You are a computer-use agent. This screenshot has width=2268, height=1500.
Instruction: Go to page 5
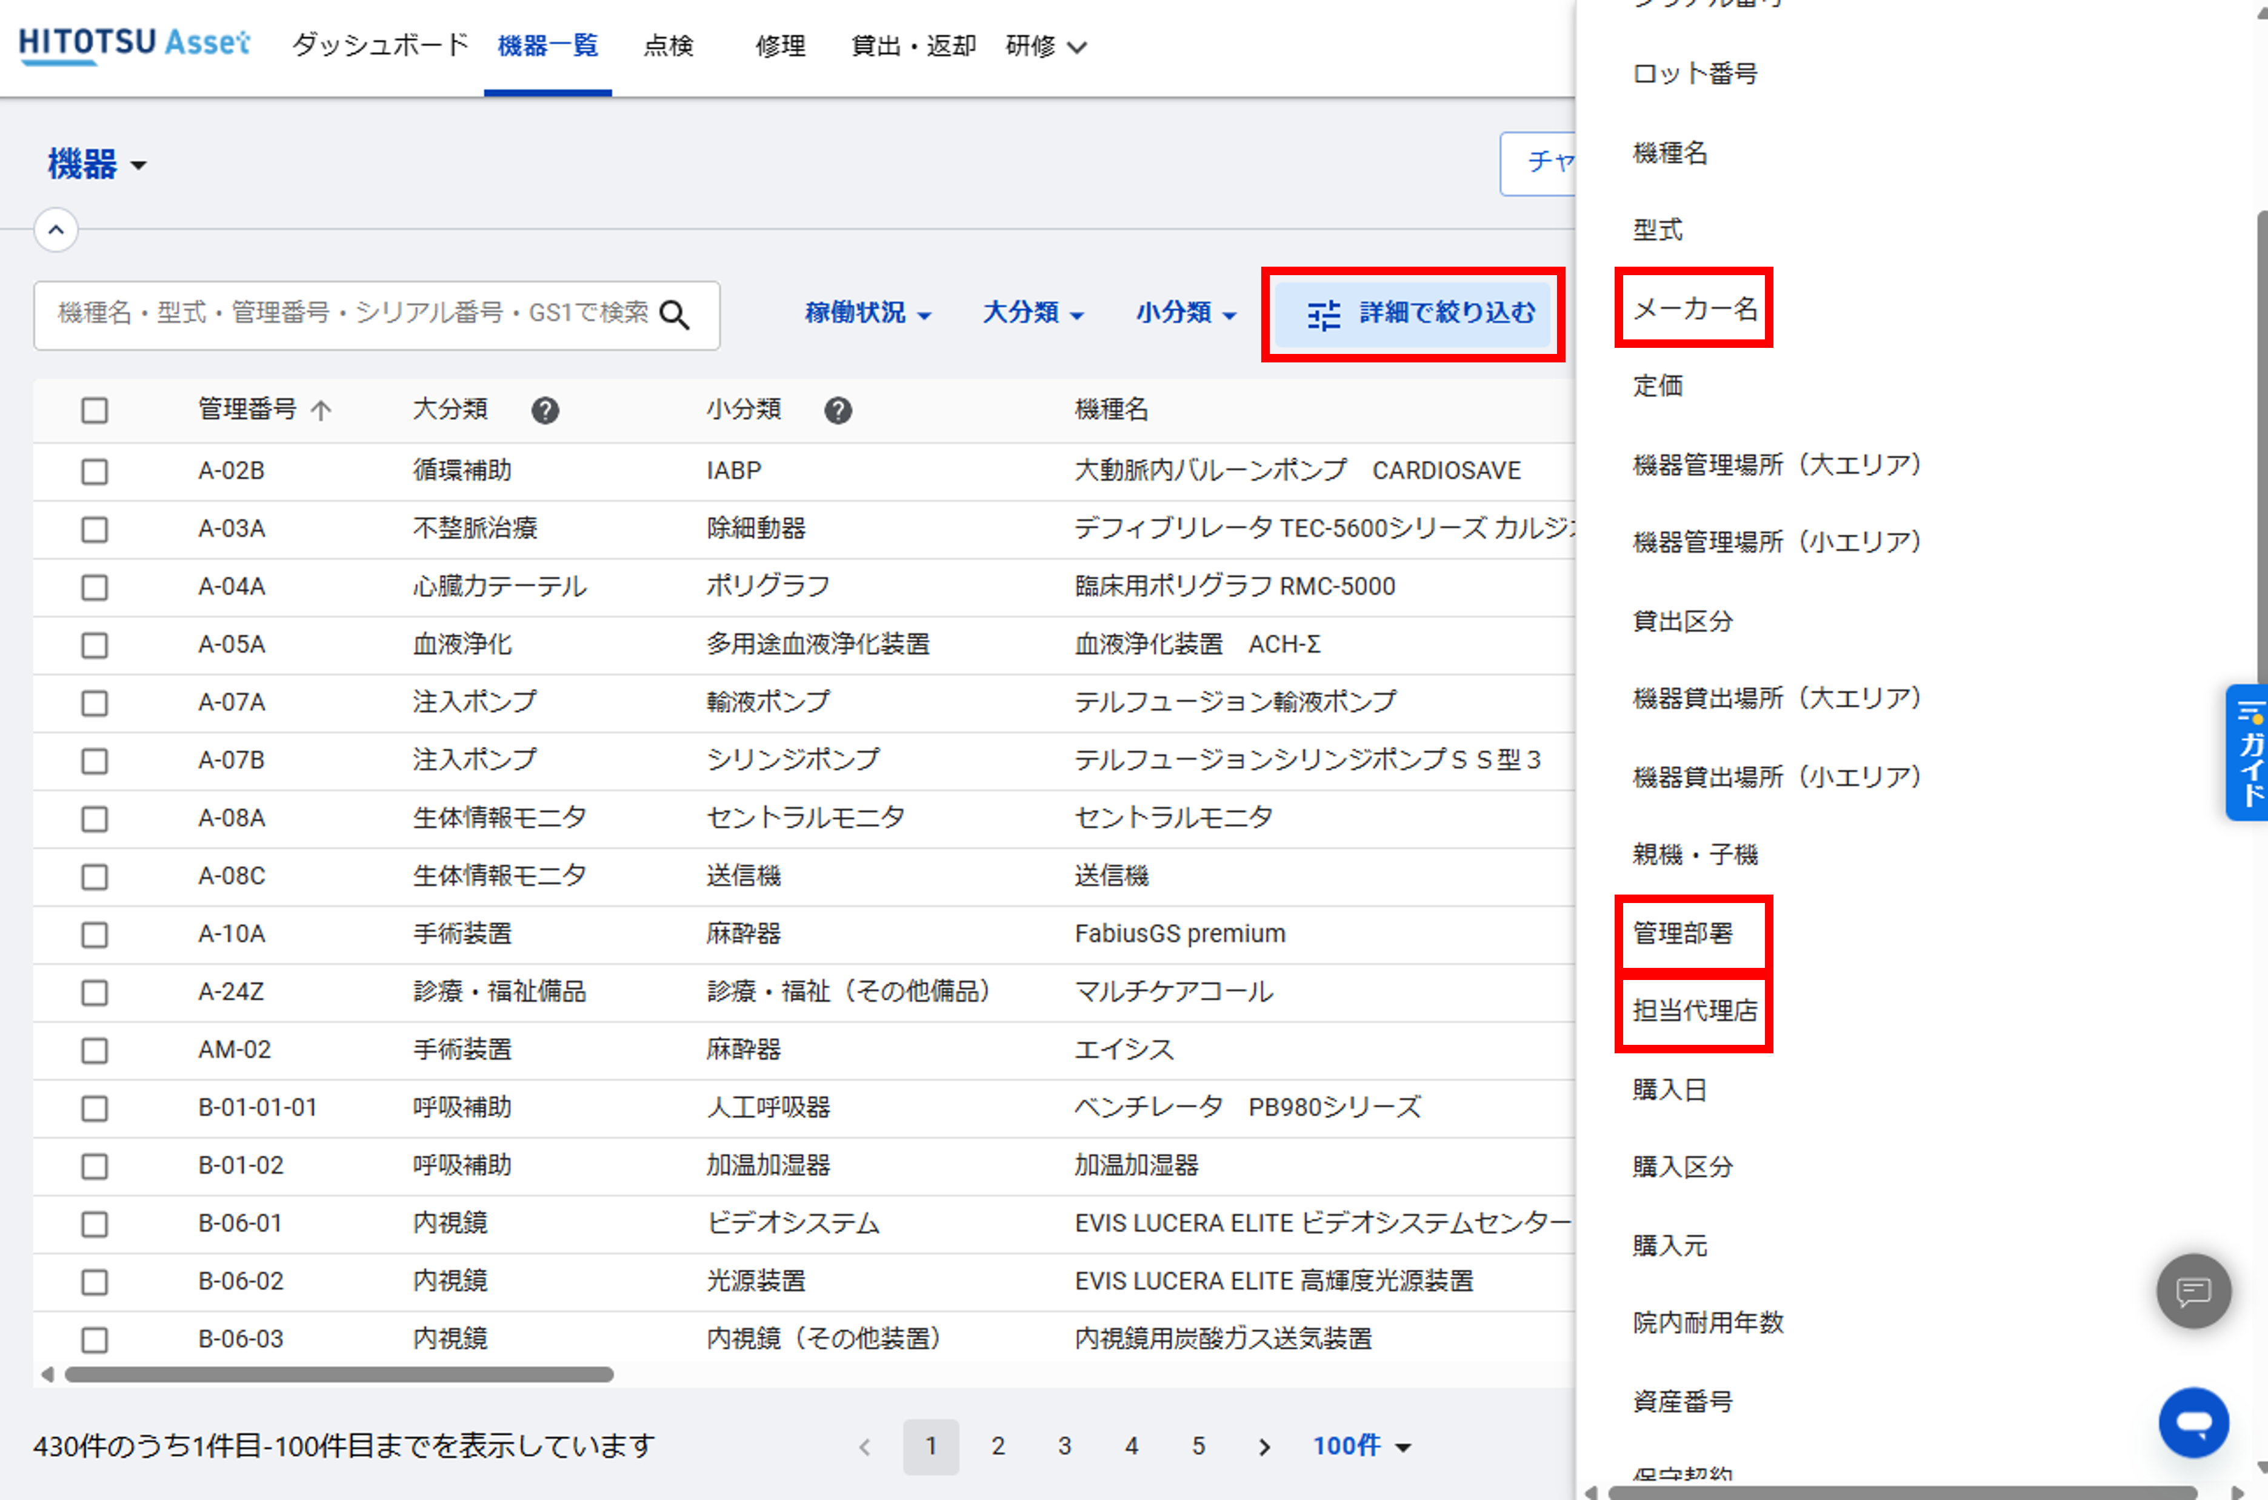pos(1199,1447)
